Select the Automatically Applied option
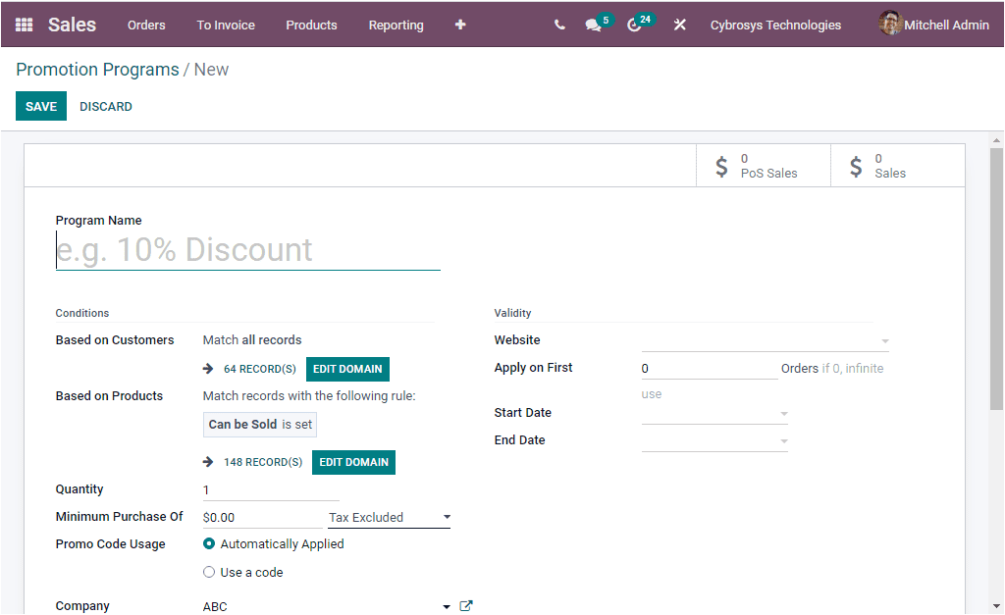 (x=207, y=543)
